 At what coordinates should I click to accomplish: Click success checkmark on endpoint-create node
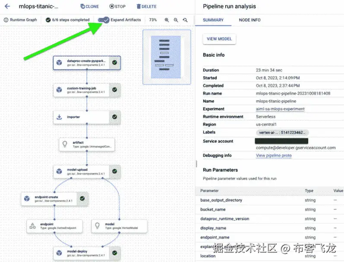point(82,199)
